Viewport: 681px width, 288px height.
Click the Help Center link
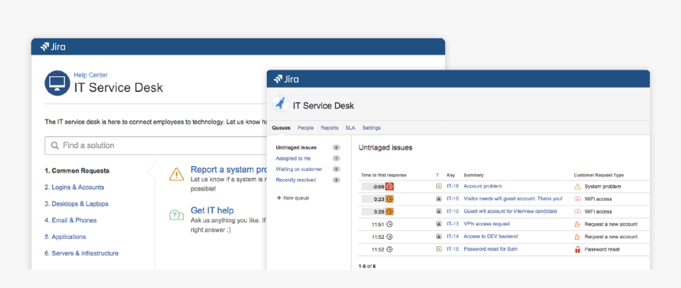[x=91, y=75]
